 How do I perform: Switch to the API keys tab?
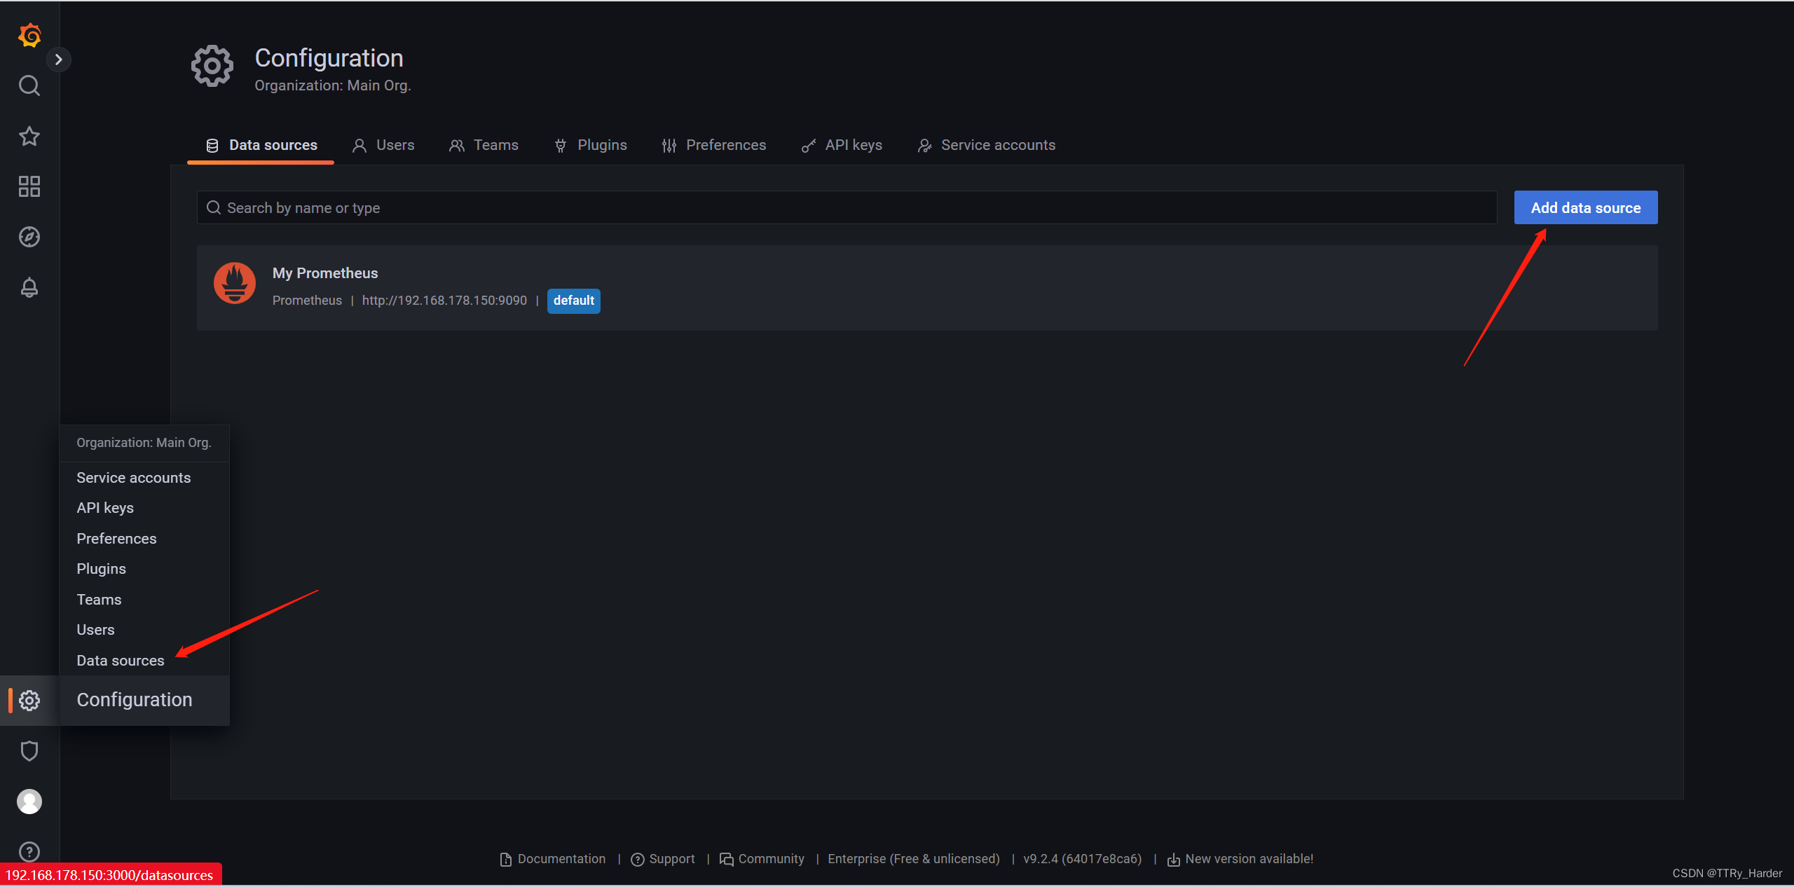click(x=842, y=145)
